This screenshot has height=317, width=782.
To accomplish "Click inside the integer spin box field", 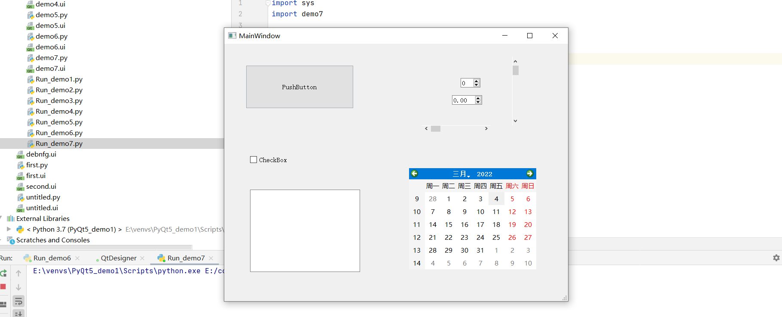I will pos(467,83).
